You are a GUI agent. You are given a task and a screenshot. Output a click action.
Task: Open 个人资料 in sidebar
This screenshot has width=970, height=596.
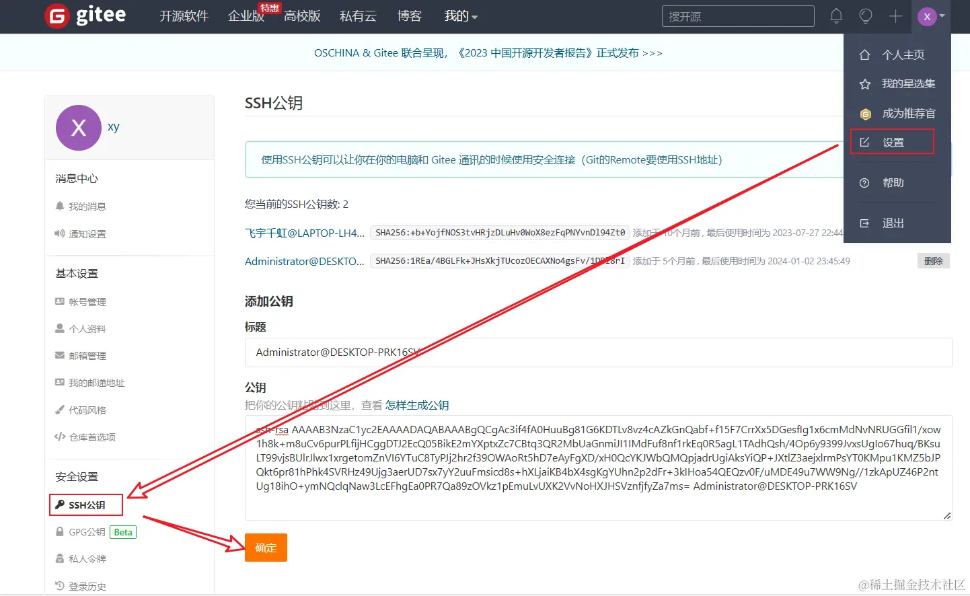pos(87,329)
